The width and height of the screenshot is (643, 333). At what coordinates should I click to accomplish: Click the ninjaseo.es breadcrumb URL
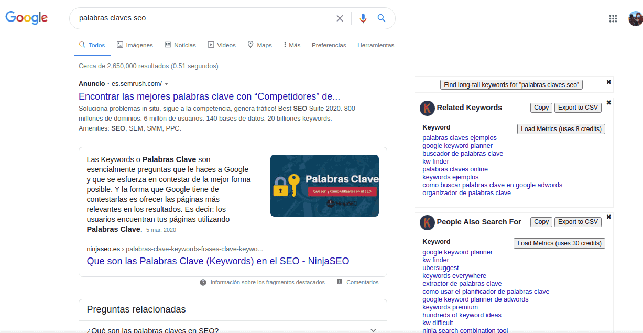(175, 249)
